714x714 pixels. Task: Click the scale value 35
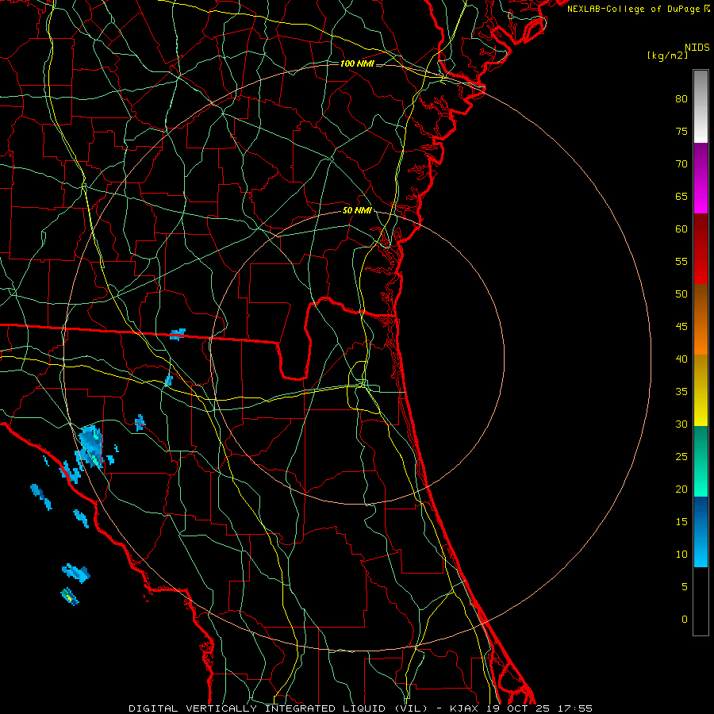(x=681, y=392)
